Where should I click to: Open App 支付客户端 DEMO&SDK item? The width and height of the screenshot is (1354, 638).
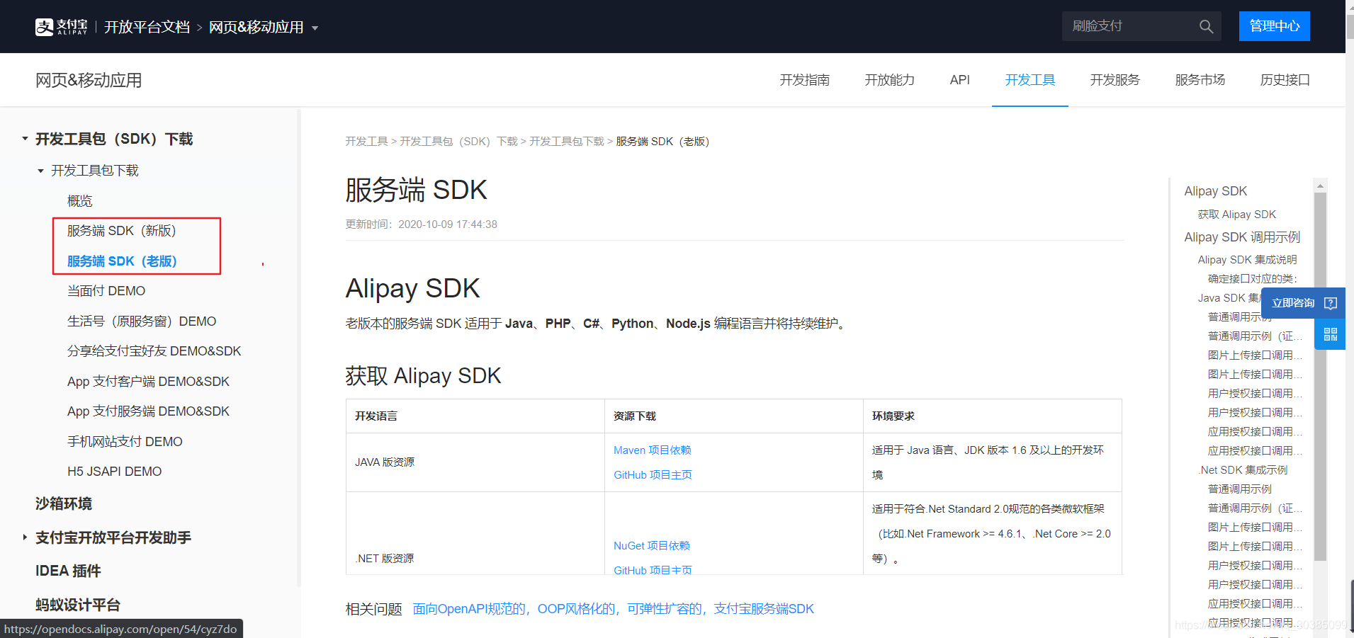pyautogui.click(x=148, y=382)
